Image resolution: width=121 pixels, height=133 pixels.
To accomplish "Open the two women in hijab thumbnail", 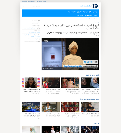I will coord(90,82).
